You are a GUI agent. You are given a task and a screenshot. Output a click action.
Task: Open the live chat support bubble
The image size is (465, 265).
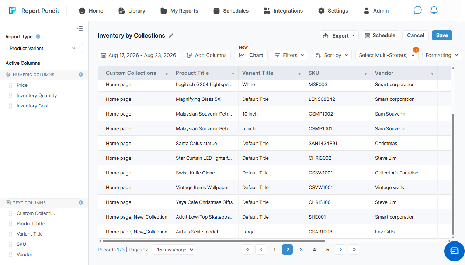point(454,251)
